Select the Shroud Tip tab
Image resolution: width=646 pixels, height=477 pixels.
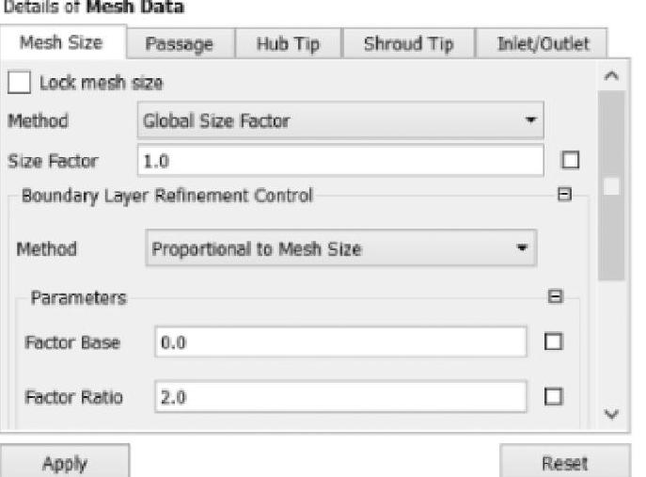point(407,44)
